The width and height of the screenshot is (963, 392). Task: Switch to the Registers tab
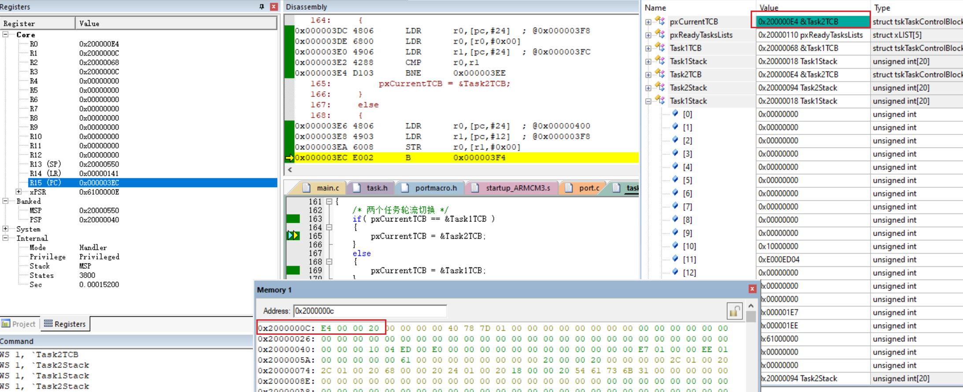click(x=65, y=324)
